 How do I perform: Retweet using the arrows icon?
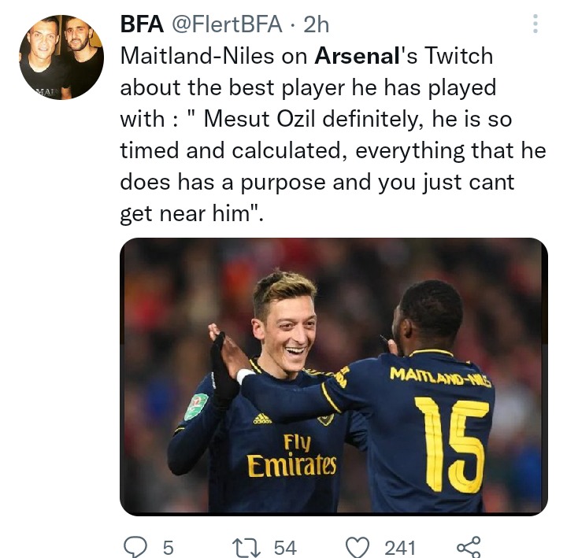click(246, 548)
